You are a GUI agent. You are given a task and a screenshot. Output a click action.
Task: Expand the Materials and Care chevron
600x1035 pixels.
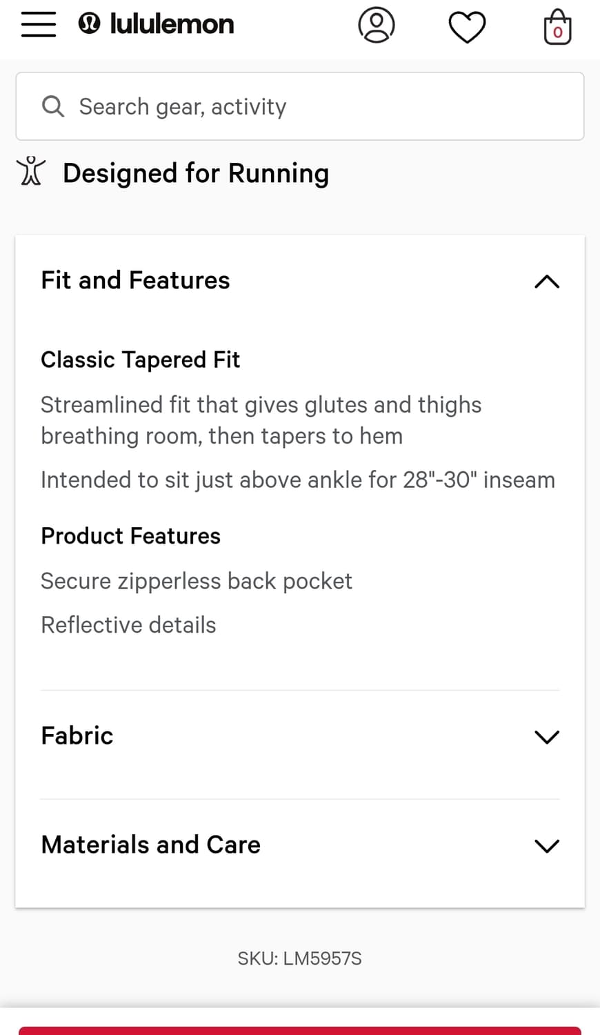click(547, 846)
